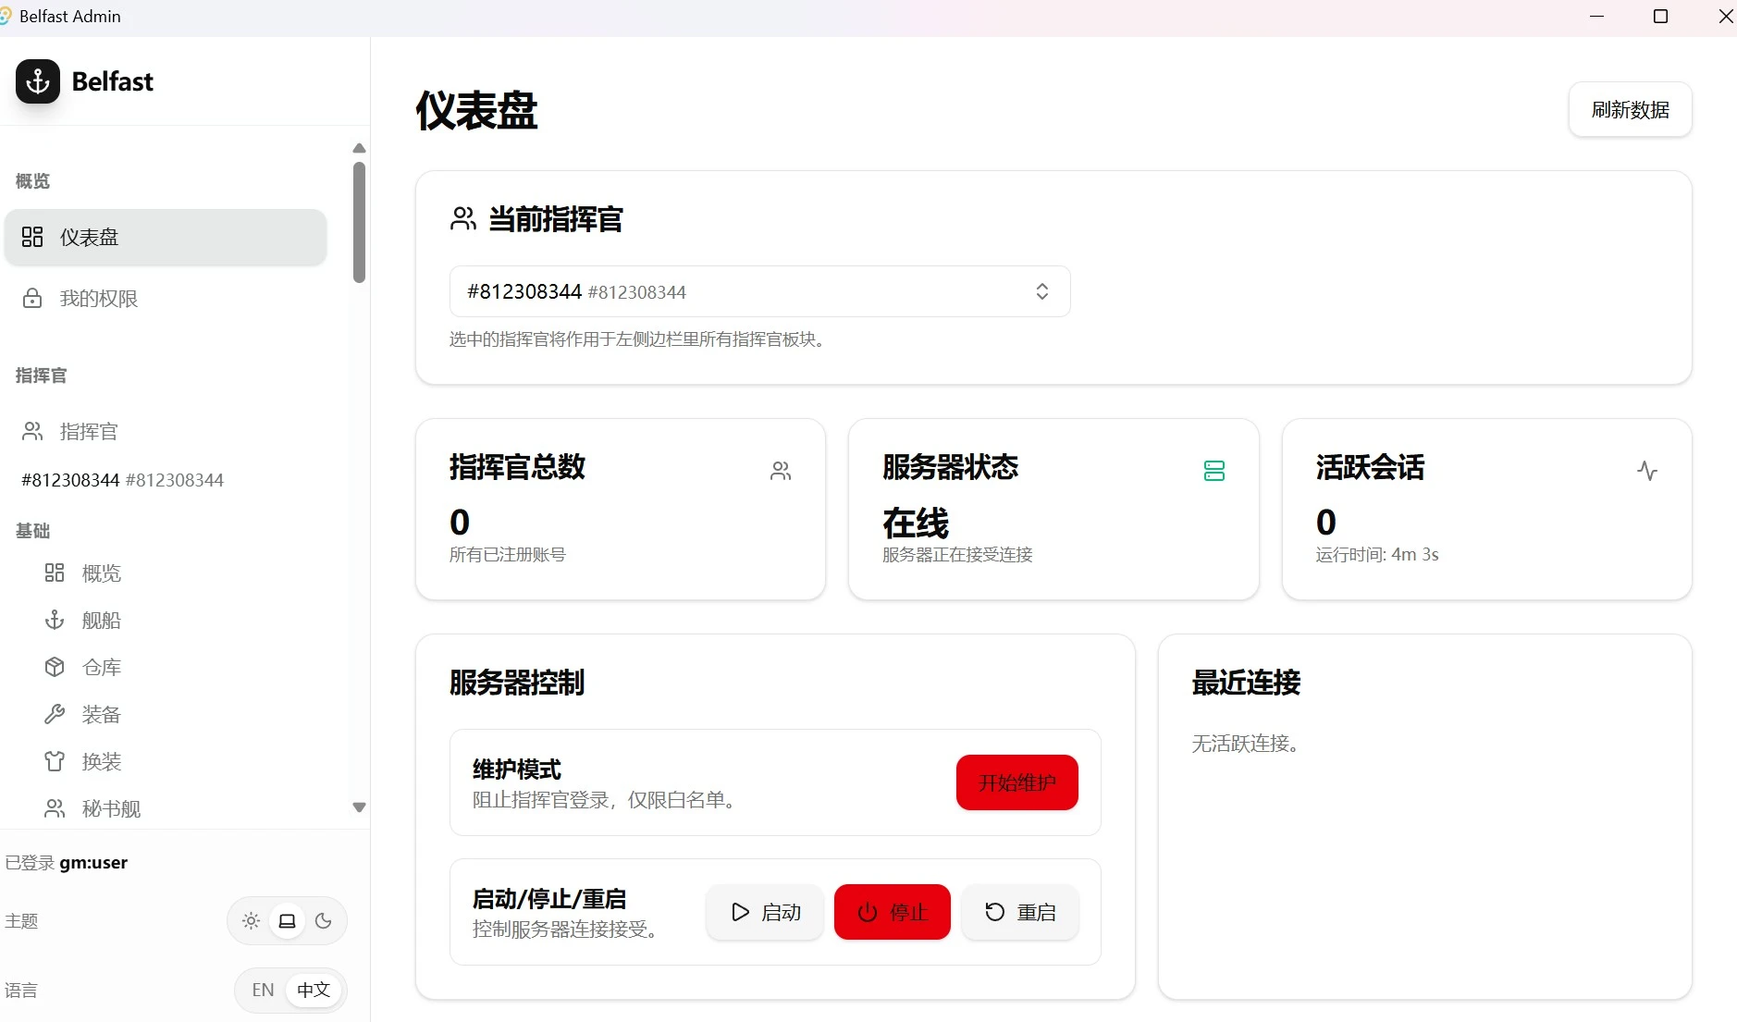Switch the language to EN
The height and width of the screenshot is (1022, 1737).
pos(263,991)
